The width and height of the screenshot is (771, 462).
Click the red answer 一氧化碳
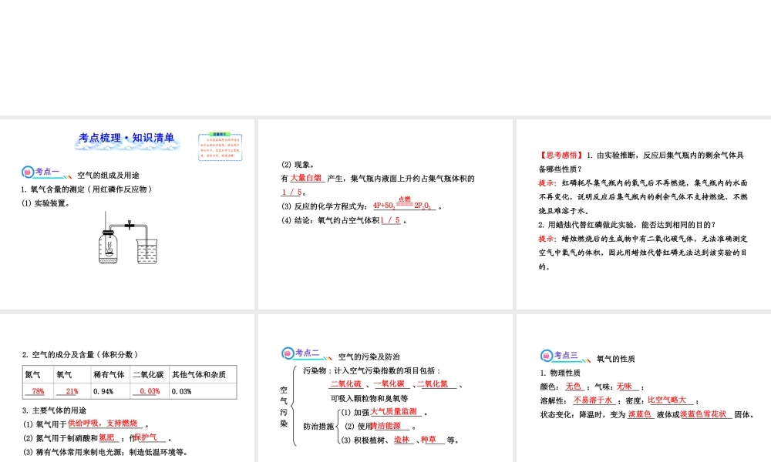coord(389,384)
